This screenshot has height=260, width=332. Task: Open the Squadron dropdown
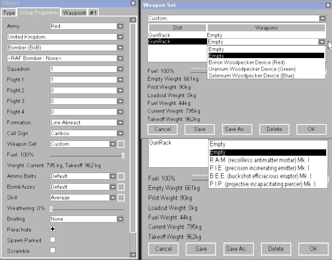click(x=87, y=69)
